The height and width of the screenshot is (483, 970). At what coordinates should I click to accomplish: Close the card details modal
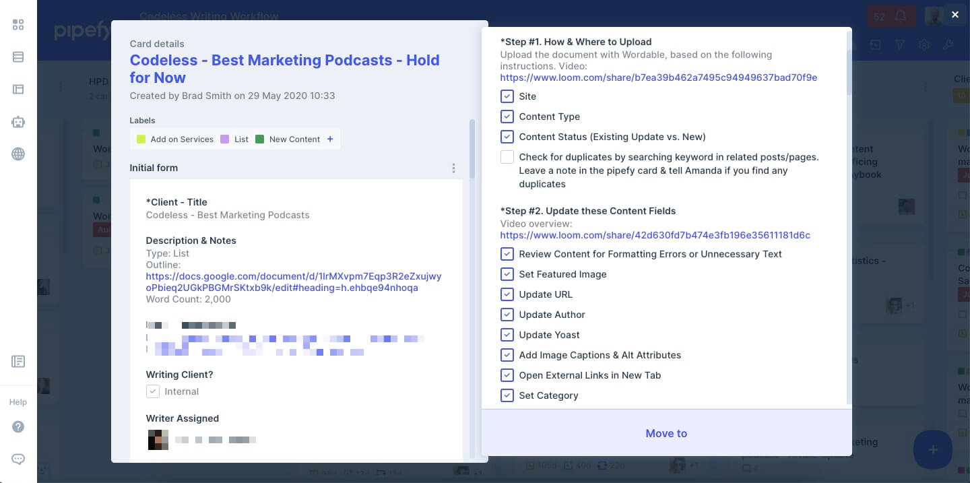click(955, 15)
